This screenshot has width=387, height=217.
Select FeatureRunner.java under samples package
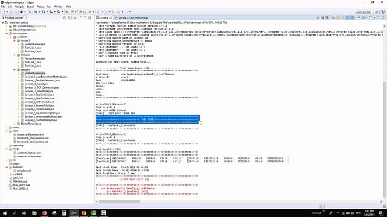[x=35, y=73]
